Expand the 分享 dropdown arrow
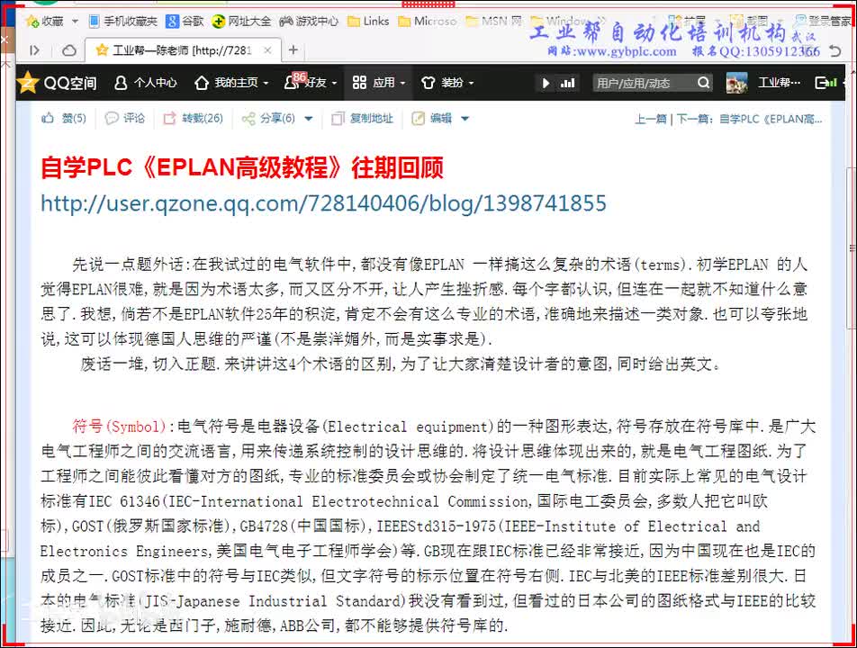 (x=308, y=119)
